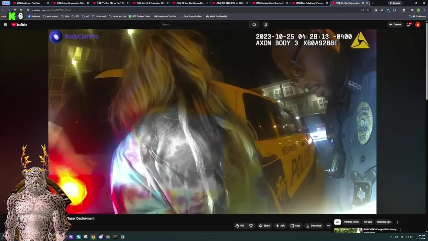Switch to the I'm Too Old for This tab
This screenshot has width=428, height=241.
click(x=111, y=3)
